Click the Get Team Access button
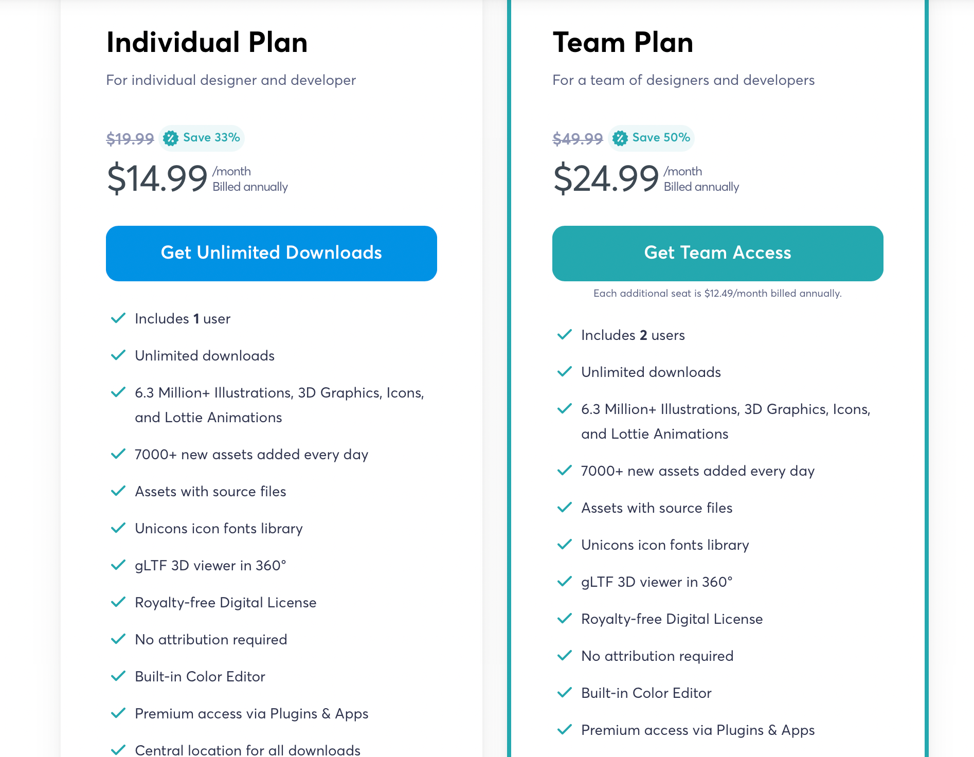This screenshot has height=757, width=974. point(717,253)
